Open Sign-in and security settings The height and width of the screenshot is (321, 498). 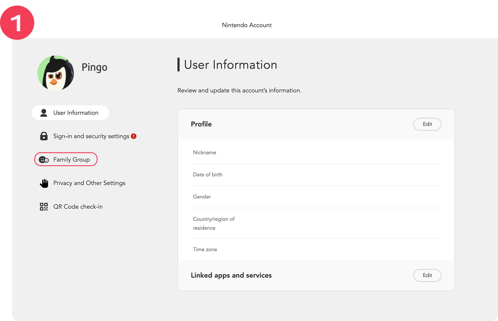91,136
